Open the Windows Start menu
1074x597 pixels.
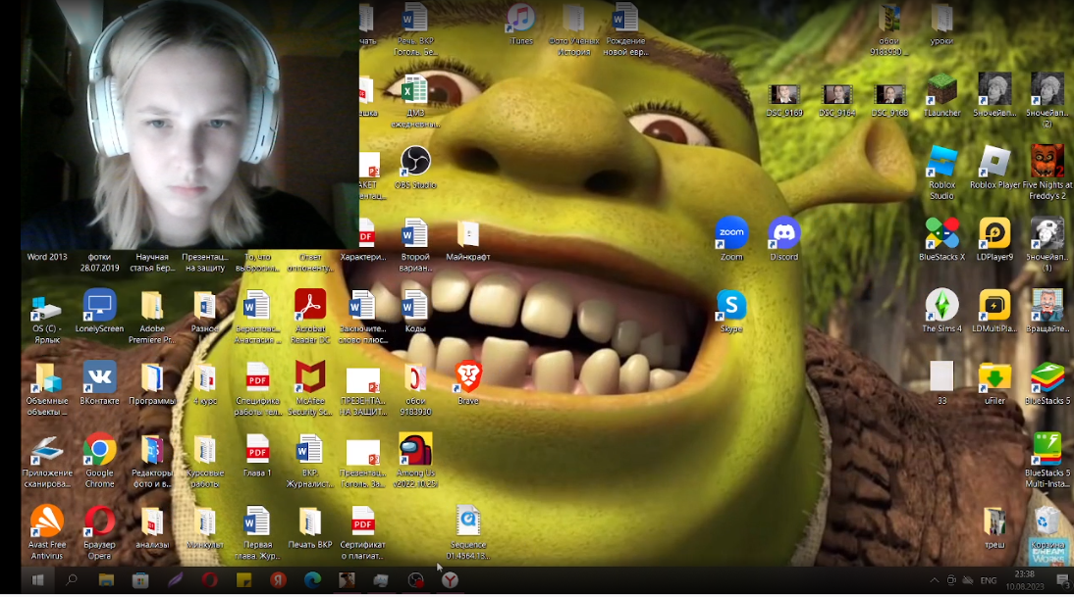click(37, 580)
